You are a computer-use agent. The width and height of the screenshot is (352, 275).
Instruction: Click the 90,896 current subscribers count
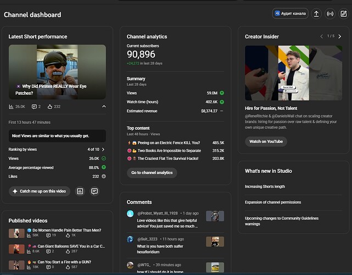coord(141,54)
